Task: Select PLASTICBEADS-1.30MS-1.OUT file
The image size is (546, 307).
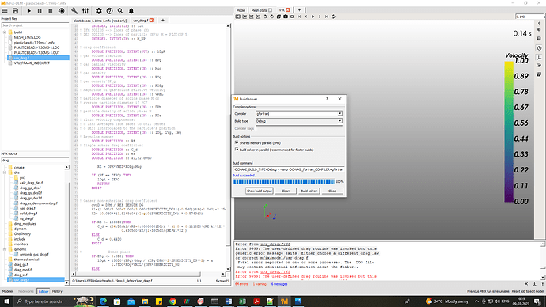Action: pyautogui.click(x=36, y=52)
